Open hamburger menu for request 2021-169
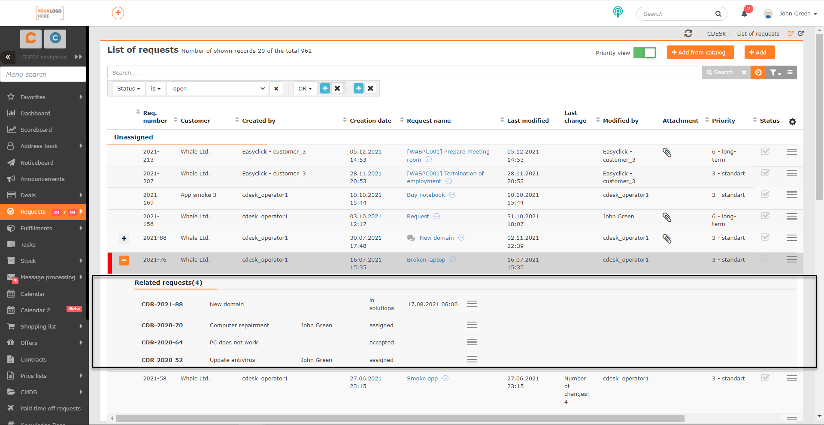The image size is (824, 425). (792, 195)
